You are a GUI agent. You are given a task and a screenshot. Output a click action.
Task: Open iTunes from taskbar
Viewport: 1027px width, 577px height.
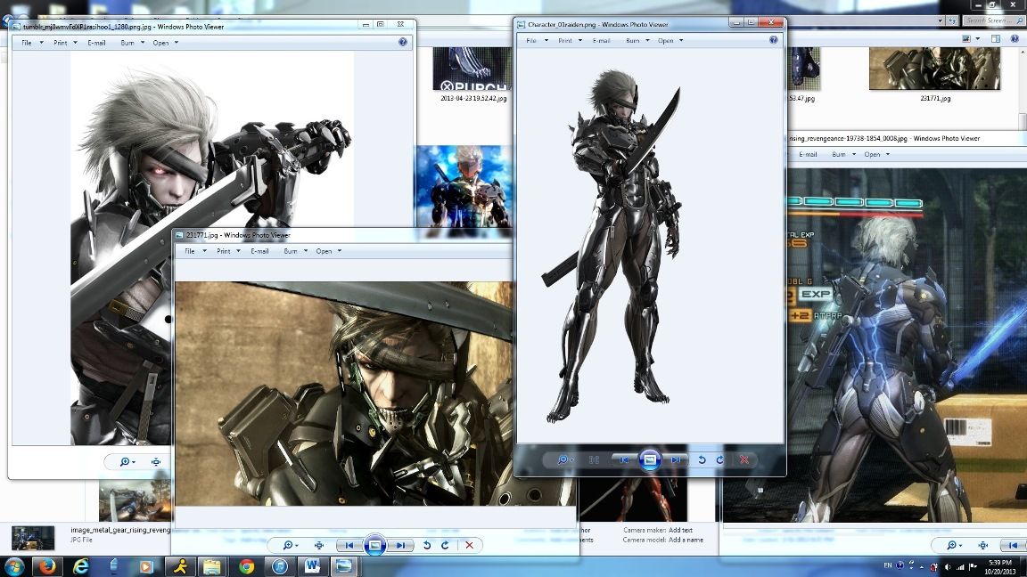280,566
